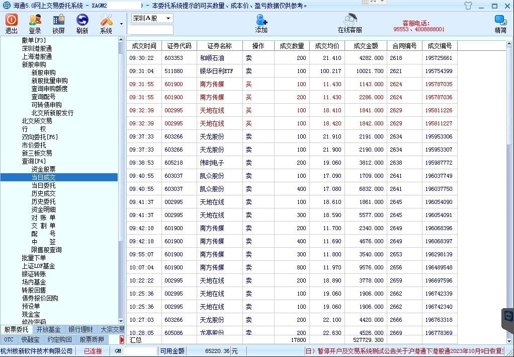Expand the dropdown arrow beside 系统
Viewport: 514px width, 357px height.
(121, 24)
